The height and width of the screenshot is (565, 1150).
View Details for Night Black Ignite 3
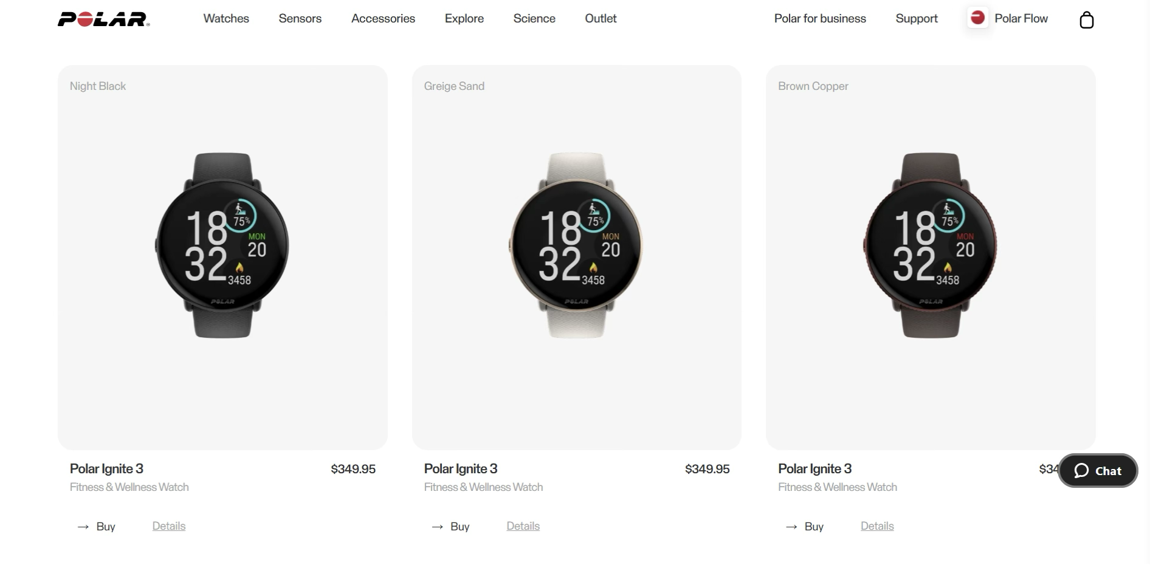point(169,526)
